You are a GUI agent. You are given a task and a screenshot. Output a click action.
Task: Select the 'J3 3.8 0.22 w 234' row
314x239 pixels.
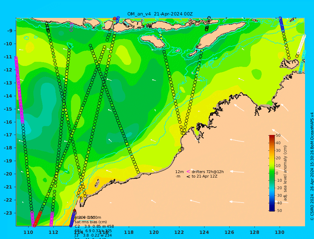pos(93,236)
